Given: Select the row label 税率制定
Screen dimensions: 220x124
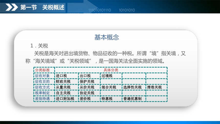Looking at the screenshot, I should [42, 93].
